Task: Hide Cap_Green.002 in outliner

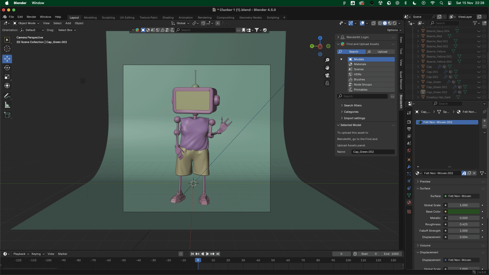Action: [x=479, y=92]
